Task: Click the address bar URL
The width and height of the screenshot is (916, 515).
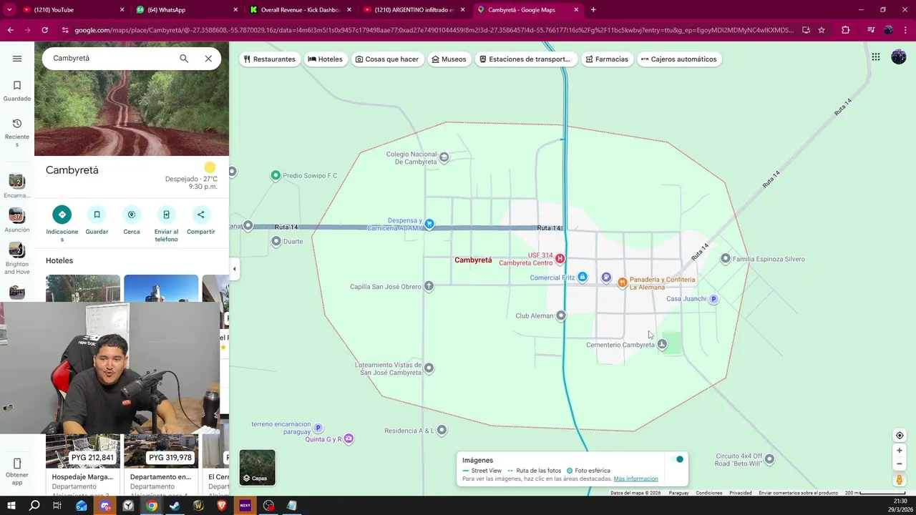Action: (434, 30)
